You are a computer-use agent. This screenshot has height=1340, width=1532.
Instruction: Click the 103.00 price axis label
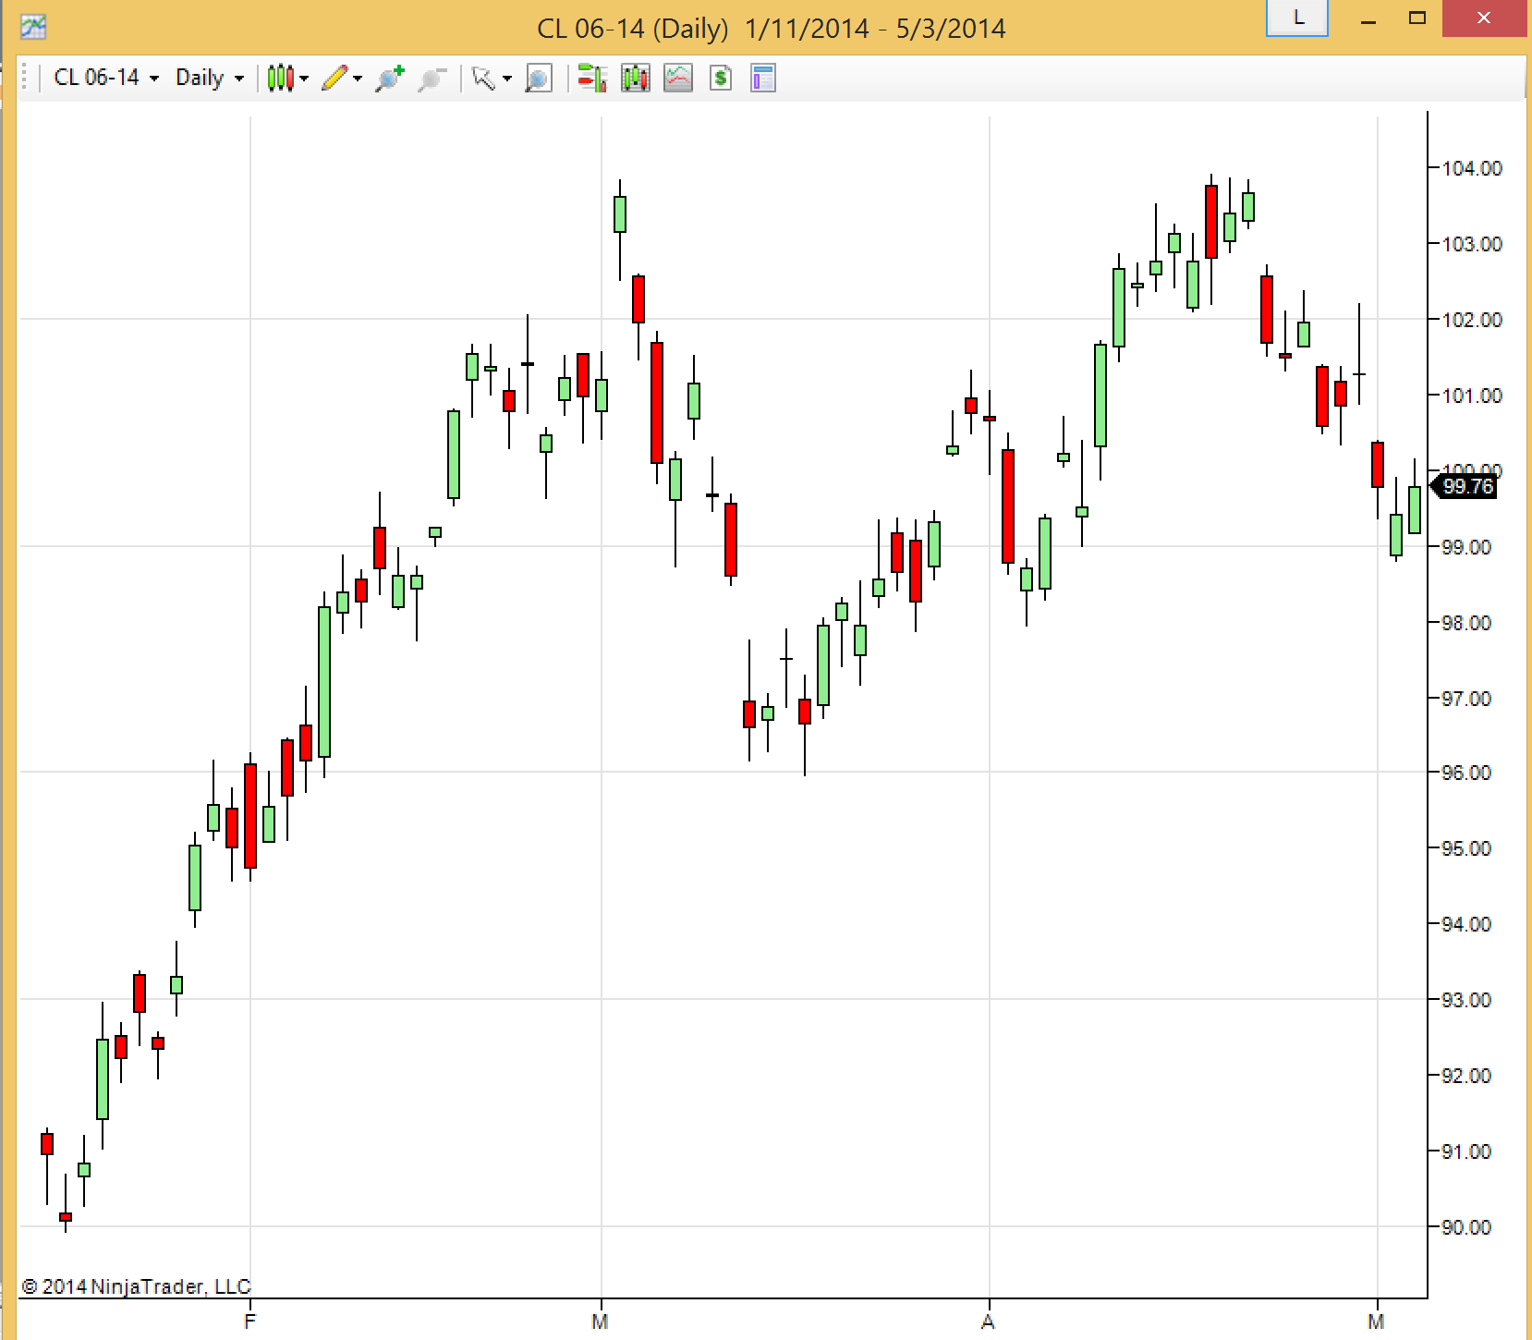tap(1472, 244)
